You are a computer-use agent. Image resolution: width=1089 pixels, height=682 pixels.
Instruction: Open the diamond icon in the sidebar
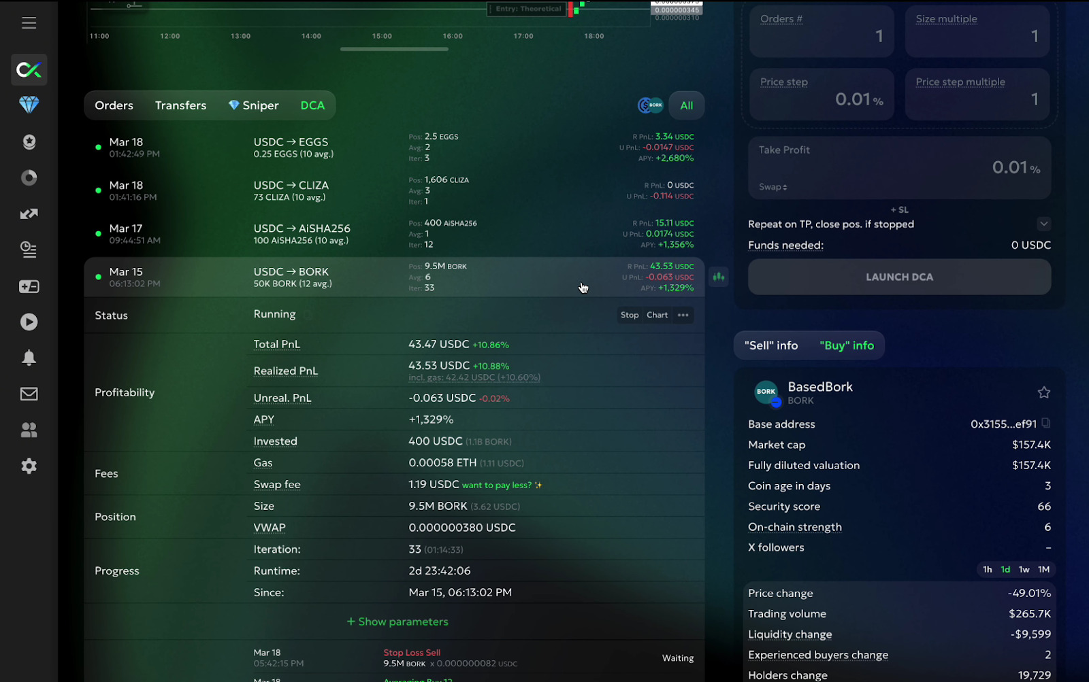point(29,105)
